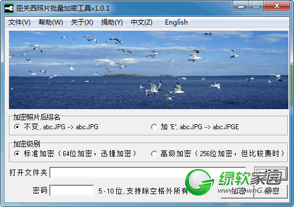
Task: Click the seagulls banner image
Action: click(x=149, y=70)
